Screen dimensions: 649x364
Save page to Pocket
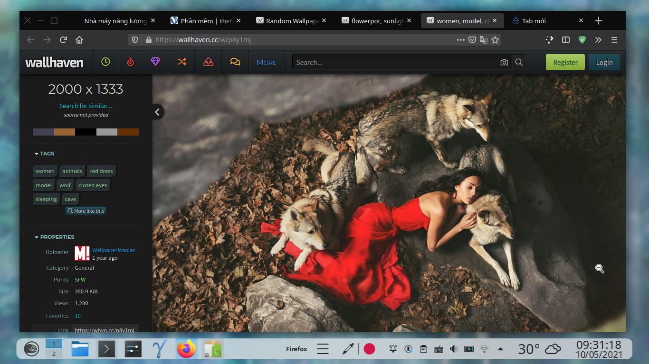coord(472,40)
